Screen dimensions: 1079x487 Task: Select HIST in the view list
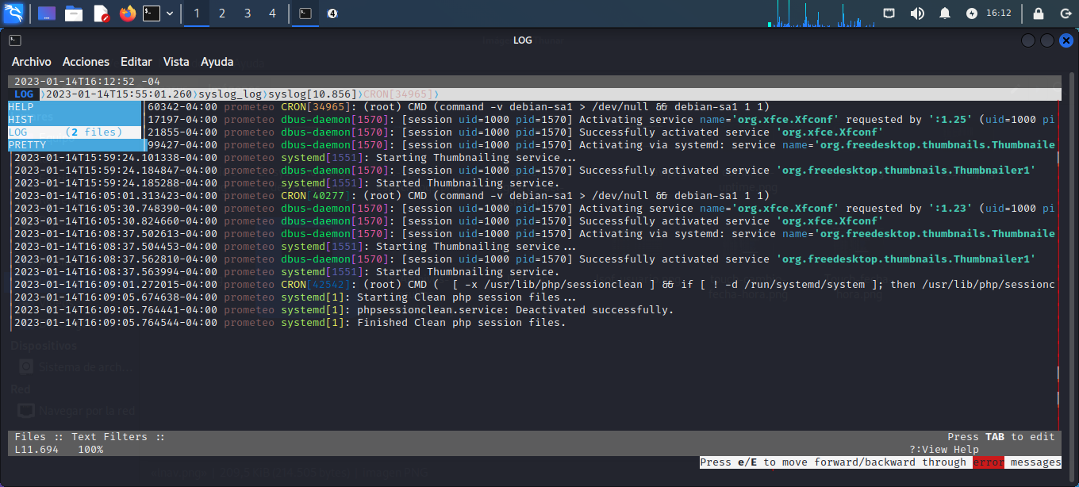click(x=21, y=120)
